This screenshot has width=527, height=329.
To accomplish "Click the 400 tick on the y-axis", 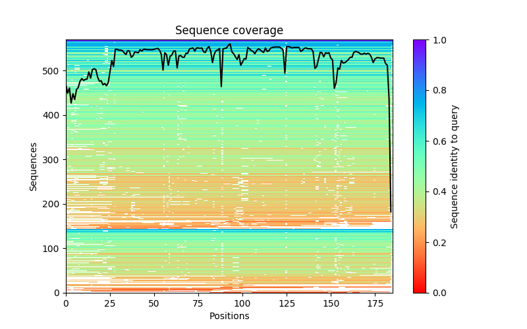I will coord(53,115).
